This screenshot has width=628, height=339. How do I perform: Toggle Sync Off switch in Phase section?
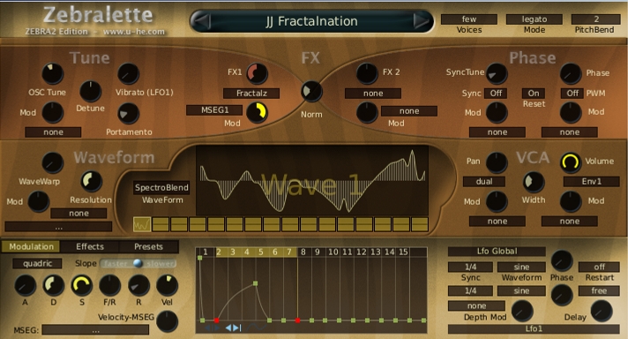tap(496, 94)
